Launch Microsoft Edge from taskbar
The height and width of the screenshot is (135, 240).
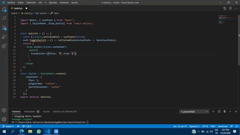[22, 132]
